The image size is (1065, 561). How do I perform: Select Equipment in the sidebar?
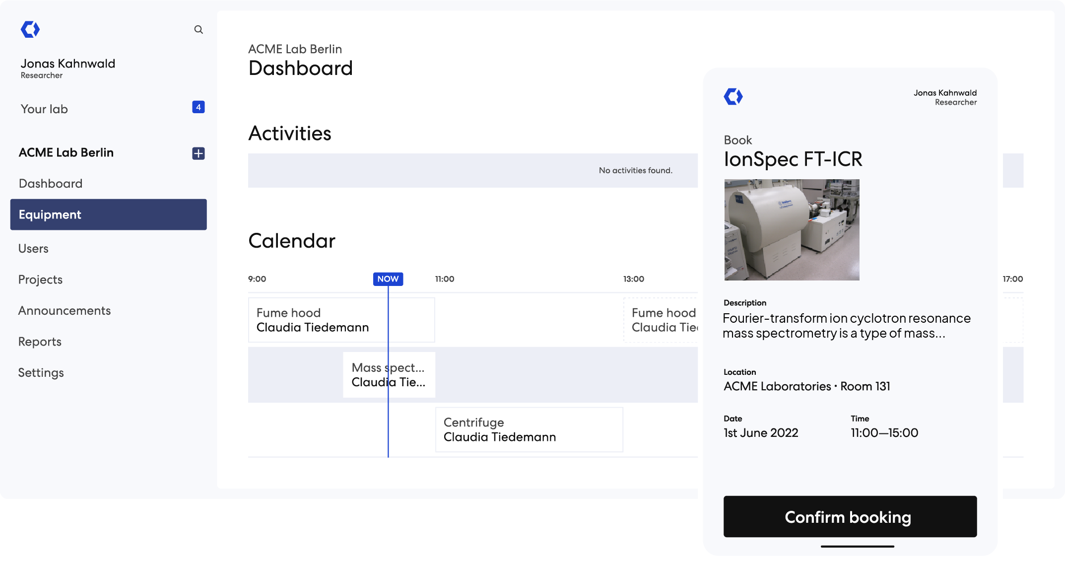tap(108, 214)
